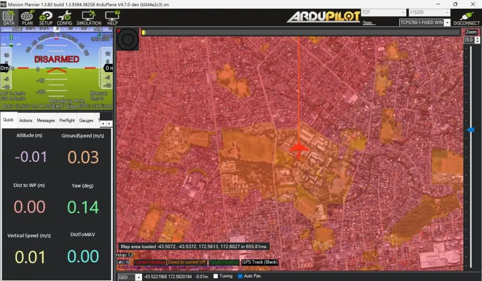Click the GroundSpeed value 0.03
Screen dimensions: 482x281
coord(83,157)
